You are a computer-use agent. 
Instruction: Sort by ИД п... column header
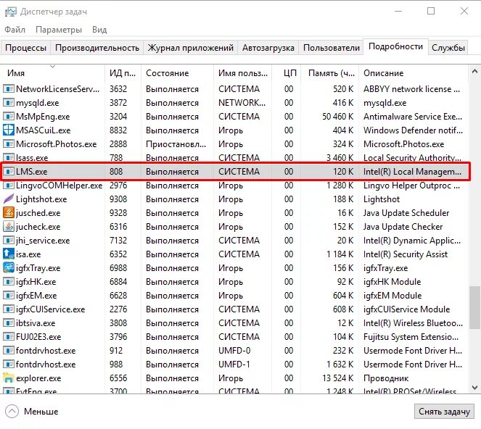(123, 73)
